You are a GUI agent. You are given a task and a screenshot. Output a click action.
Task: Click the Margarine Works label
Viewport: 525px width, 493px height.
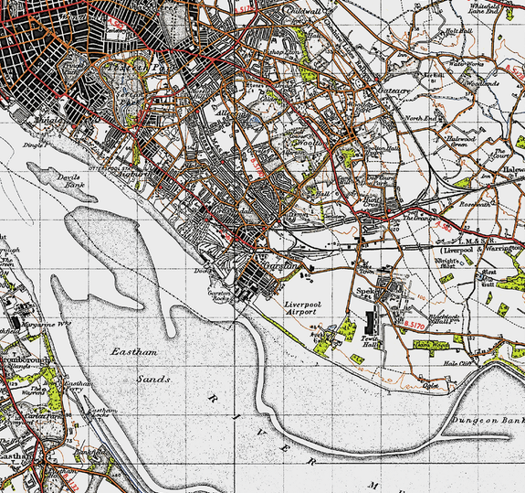[47, 325]
